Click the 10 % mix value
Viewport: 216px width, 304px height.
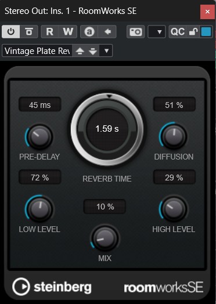tap(105, 207)
